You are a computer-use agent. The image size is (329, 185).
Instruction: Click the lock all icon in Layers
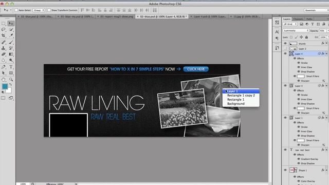tap(306, 37)
